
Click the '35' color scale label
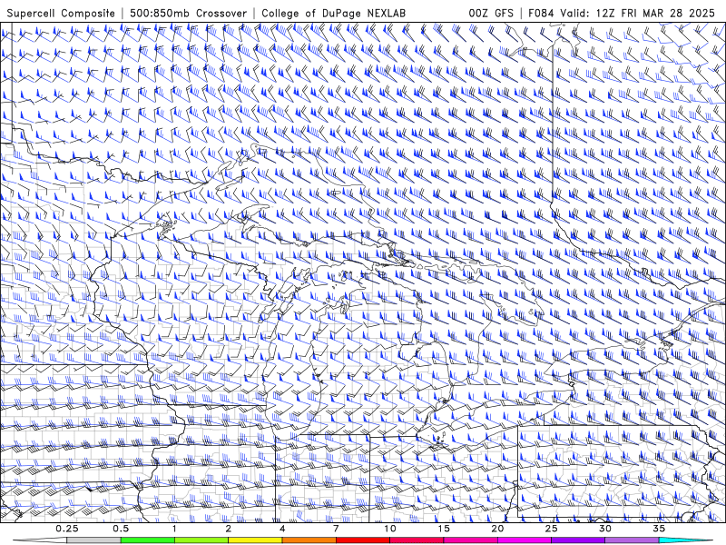[660, 529]
